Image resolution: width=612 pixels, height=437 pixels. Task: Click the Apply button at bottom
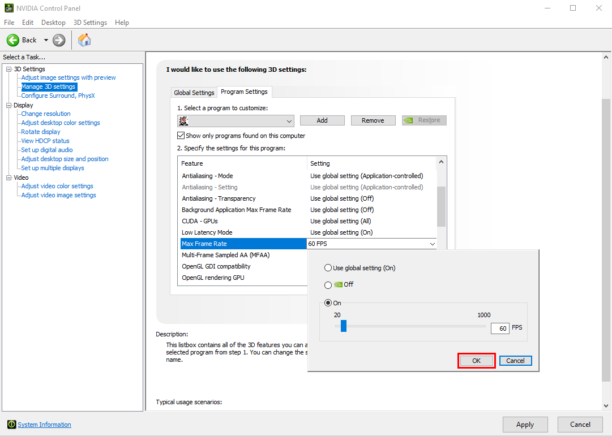click(525, 425)
